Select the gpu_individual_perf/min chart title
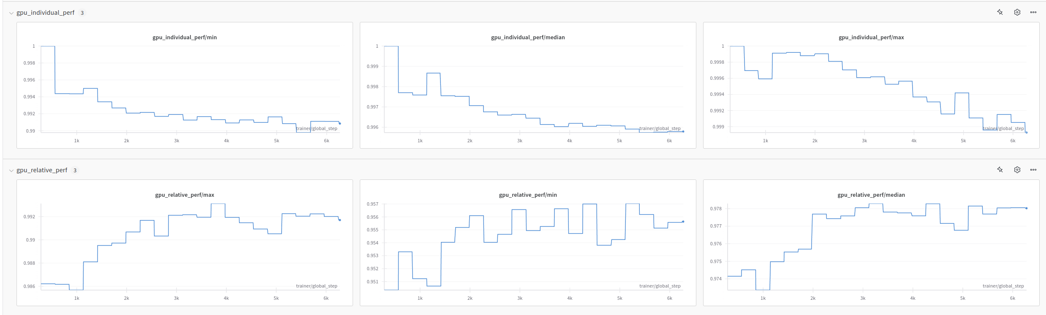This screenshot has height=315, width=1046. (185, 37)
